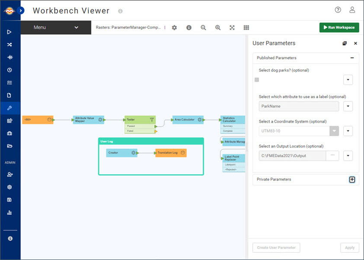The height and width of the screenshot is (260, 364).
Task: Select the Attribute Value Mapper transformer
Action: [x=88, y=120]
